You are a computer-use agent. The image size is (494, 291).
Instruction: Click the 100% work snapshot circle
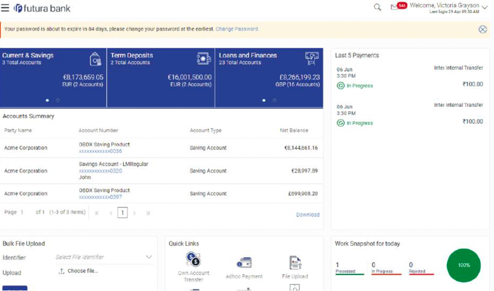pyautogui.click(x=464, y=265)
